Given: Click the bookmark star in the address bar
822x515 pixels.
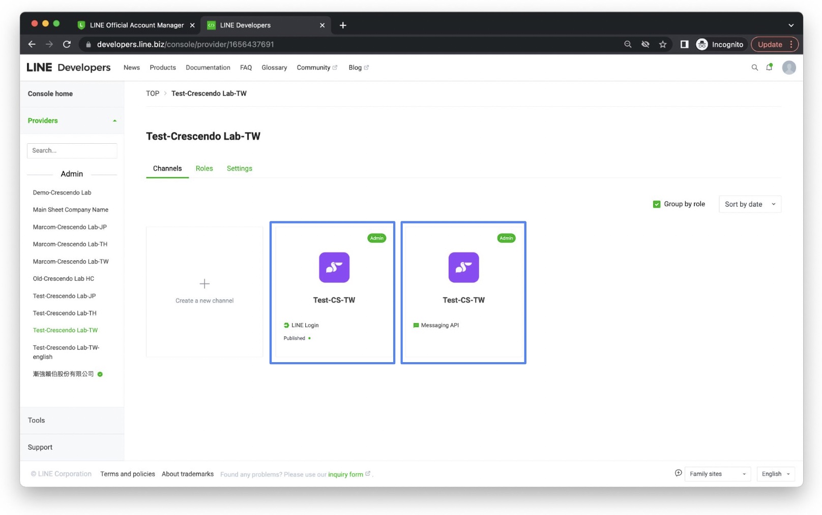Looking at the screenshot, I should [662, 44].
